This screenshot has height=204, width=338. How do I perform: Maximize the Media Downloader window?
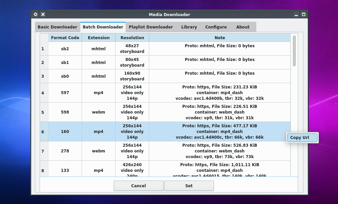coord(303,14)
